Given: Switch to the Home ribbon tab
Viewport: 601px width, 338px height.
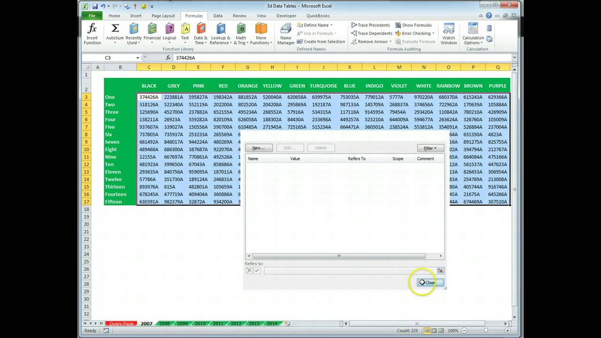Looking at the screenshot, I should pyautogui.click(x=114, y=15).
